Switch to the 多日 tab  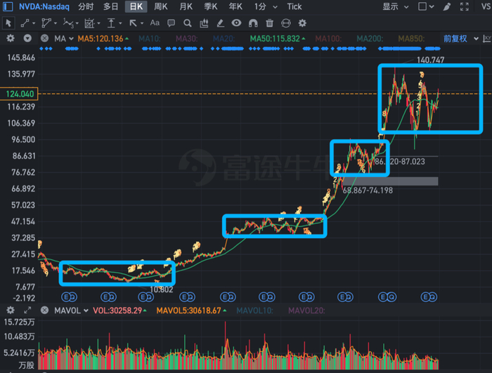111,6
